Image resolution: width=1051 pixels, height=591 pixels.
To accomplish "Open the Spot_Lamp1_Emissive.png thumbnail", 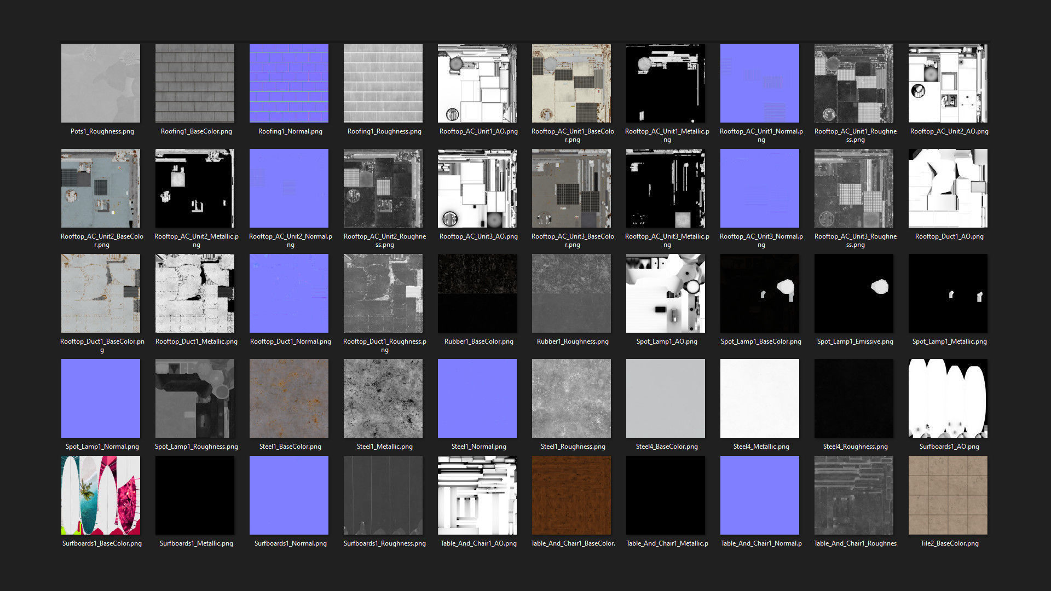I will point(854,293).
